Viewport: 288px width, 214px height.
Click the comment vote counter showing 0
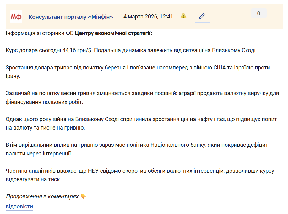[258, 13]
